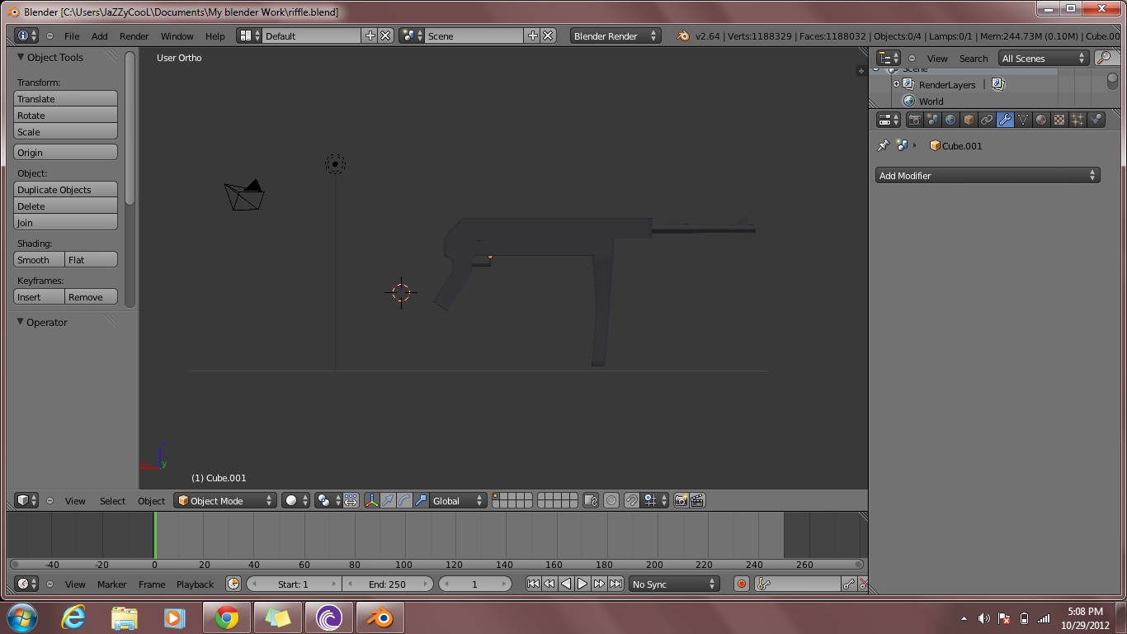The height and width of the screenshot is (634, 1127).
Task: Click the OpenGL render animation clapperboard icon
Action: [697, 500]
